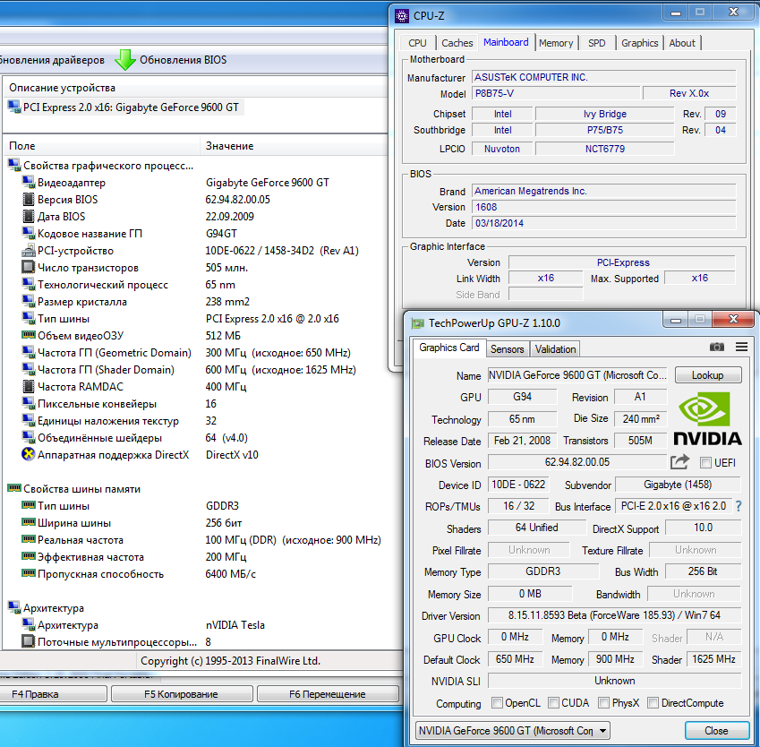This screenshot has width=760, height=747.
Task: Click the NVIDIA logo in GPU-Z
Action: (707, 418)
